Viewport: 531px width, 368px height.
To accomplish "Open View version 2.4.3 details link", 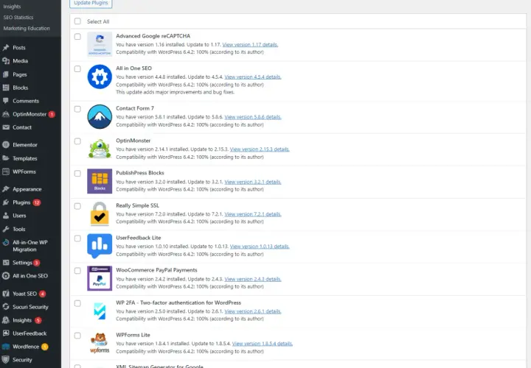I will coord(253,279).
